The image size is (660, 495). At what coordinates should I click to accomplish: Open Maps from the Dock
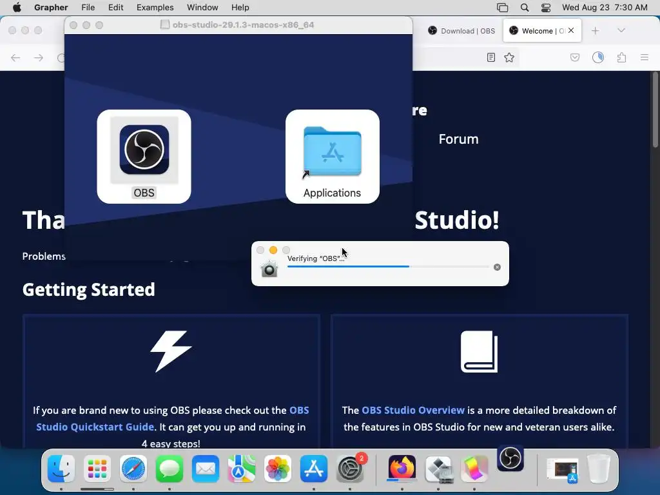click(242, 469)
